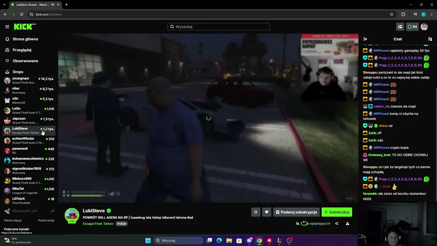Open Japczan channel in sidebar
Screen dimensions: 437x246
[x=29, y=121]
